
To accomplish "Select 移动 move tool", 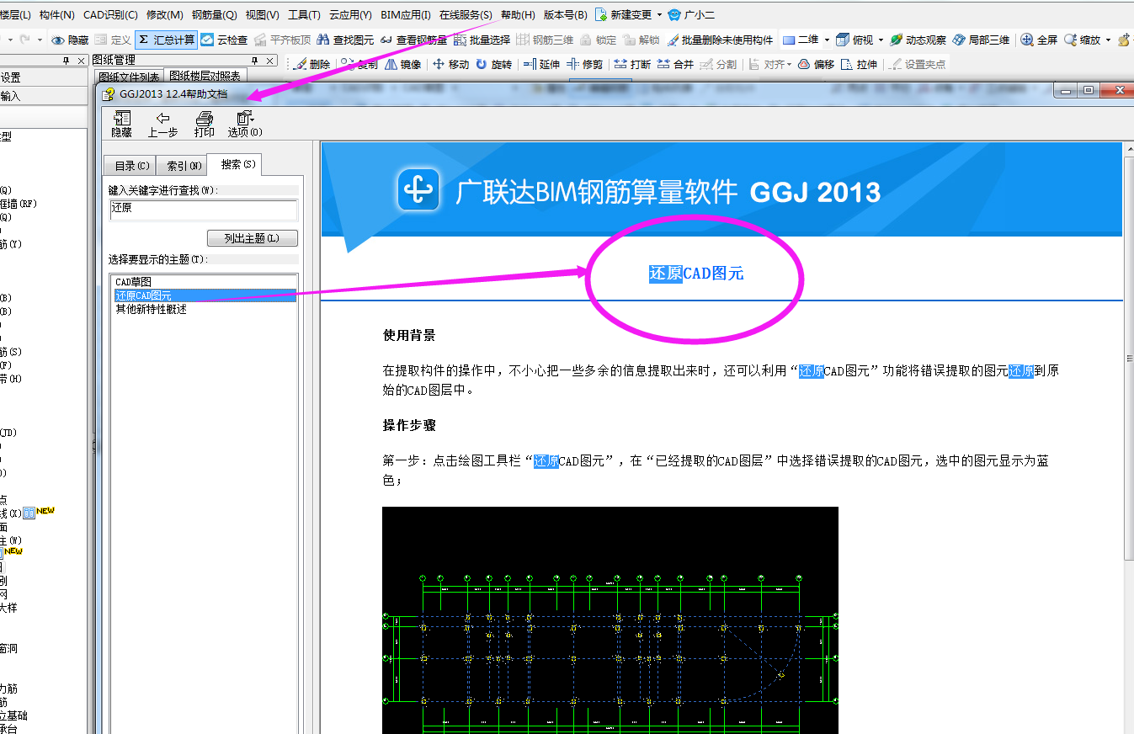I will 450,64.
